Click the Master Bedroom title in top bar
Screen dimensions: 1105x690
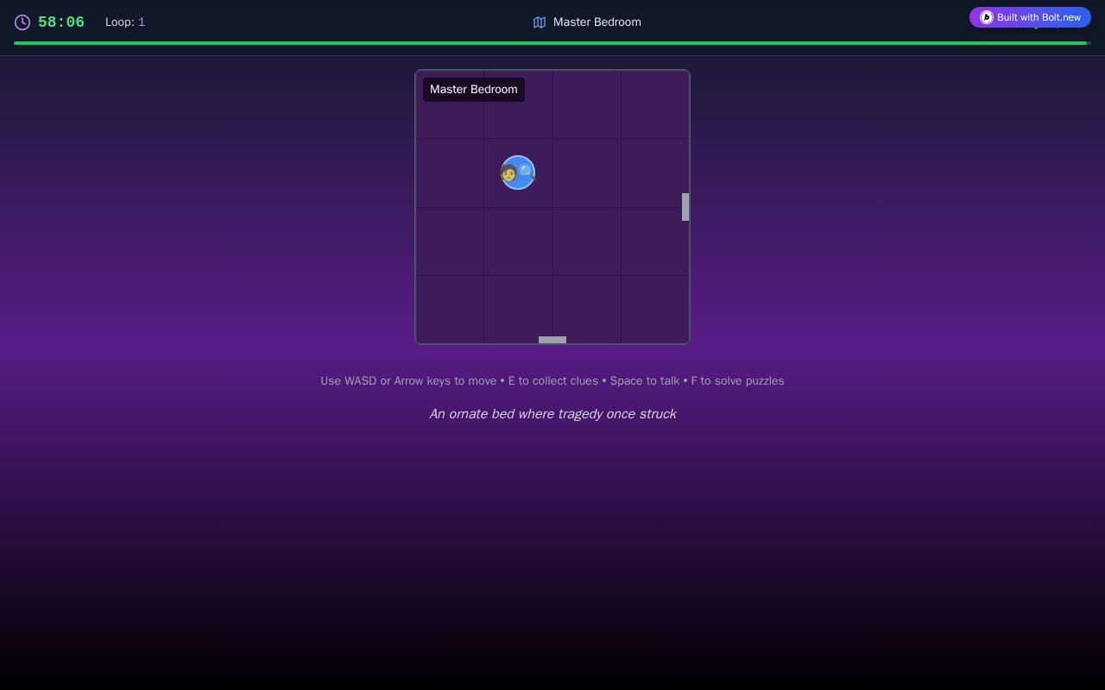[597, 22]
